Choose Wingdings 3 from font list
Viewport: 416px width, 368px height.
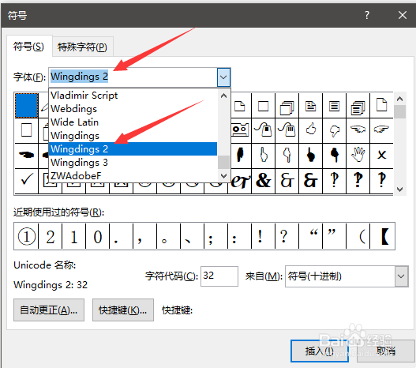133,163
